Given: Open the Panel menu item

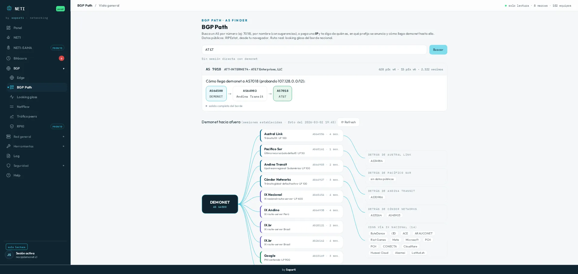Looking at the screenshot, I should pyautogui.click(x=35, y=28).
